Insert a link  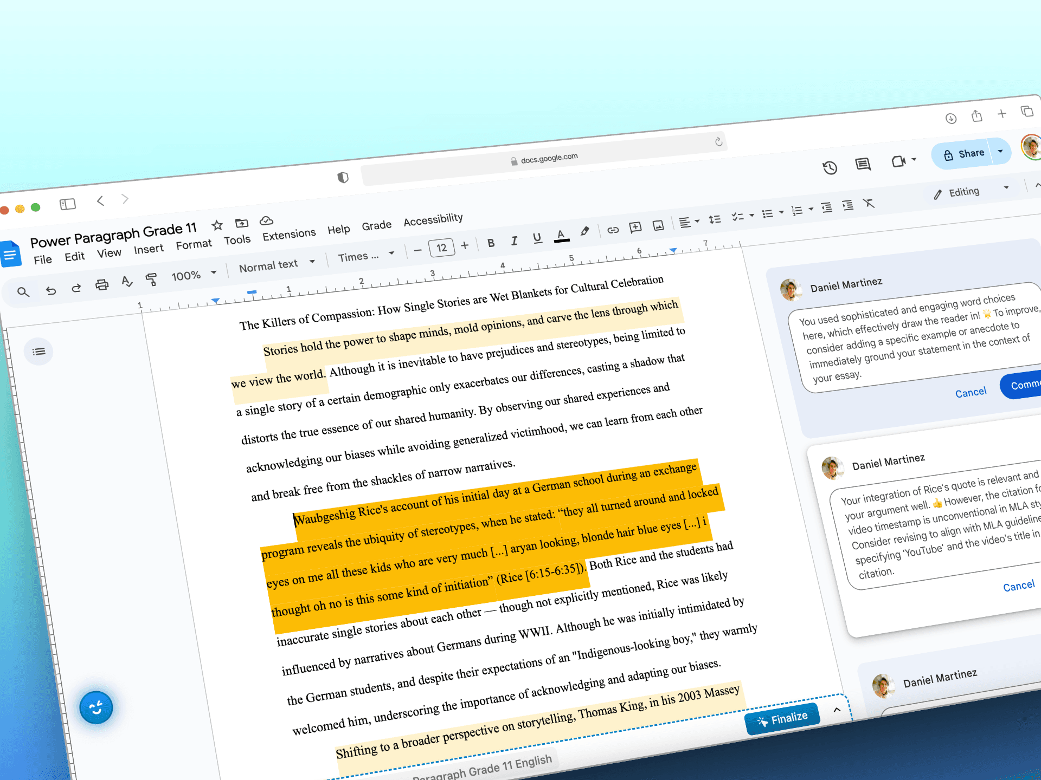click(613, 230)
